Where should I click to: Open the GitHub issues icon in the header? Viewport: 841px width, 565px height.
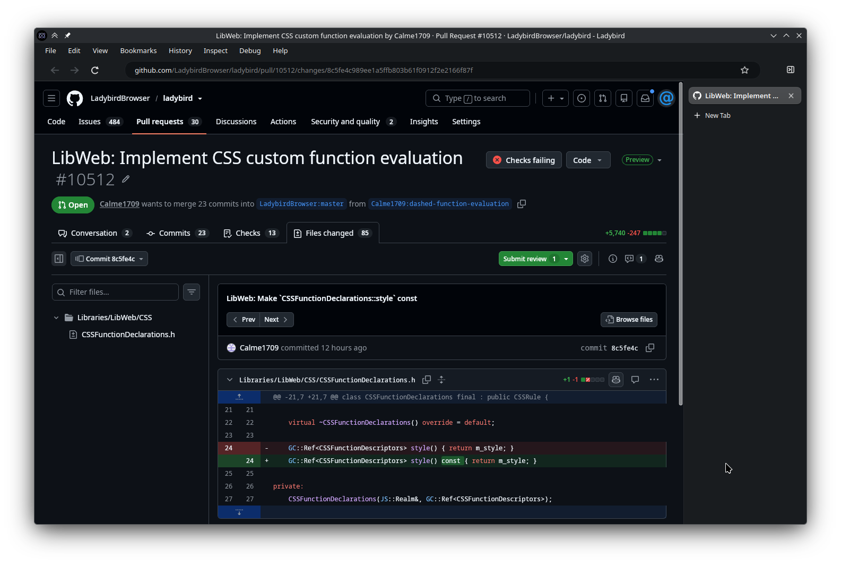point(582,98)
